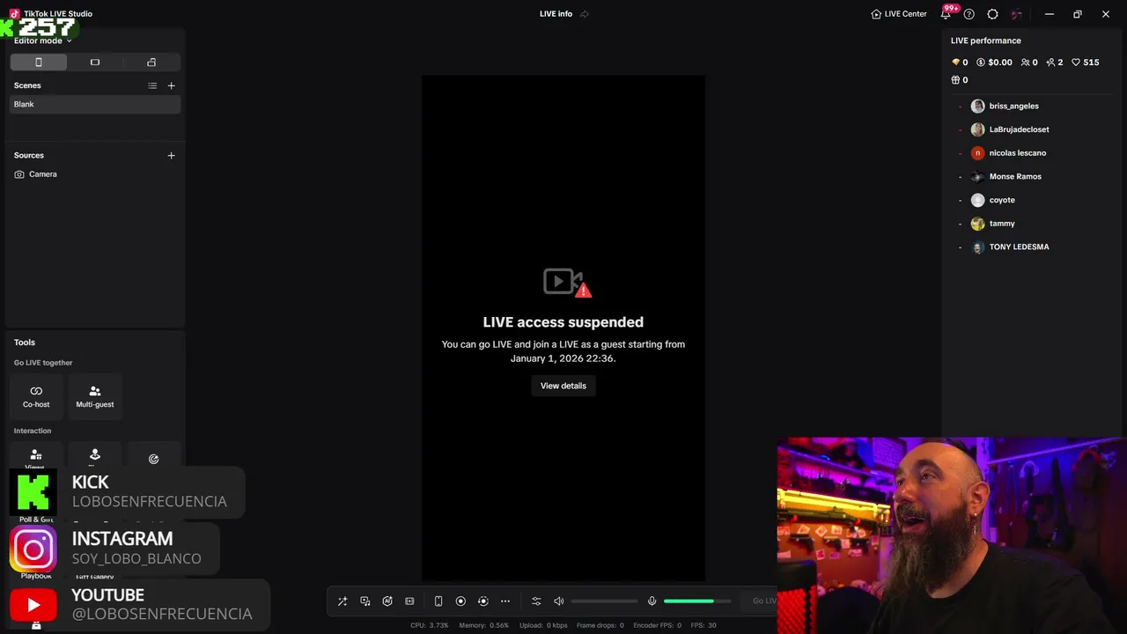This screenshot has height=634, width=1127.
Task: Open the Multi-guest tool
Action: 95,396
